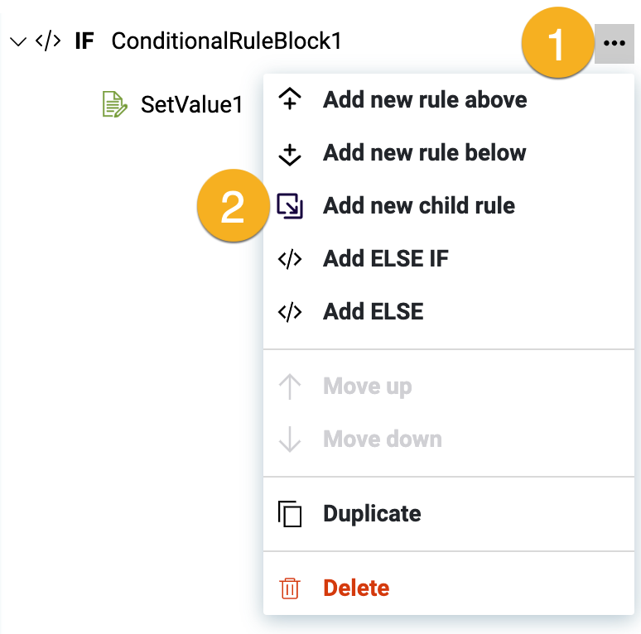Click the Add new child rule icon
The width and height of the screenshot is (641, 634).
click(x=290, y=206)
